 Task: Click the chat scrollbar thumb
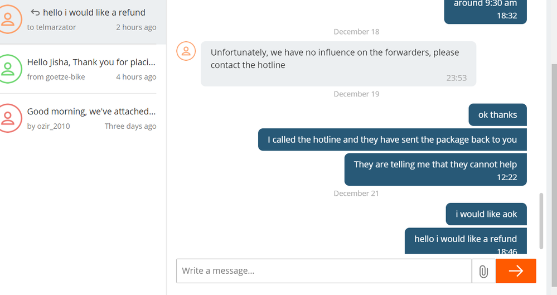(541, 221)
